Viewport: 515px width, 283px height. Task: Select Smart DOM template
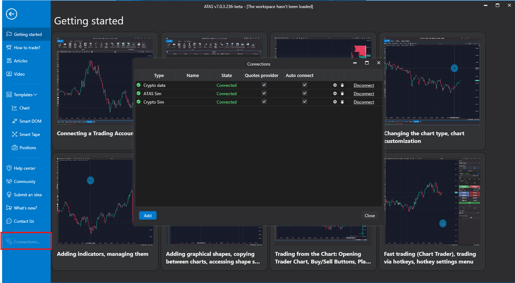tap(26, 121)
